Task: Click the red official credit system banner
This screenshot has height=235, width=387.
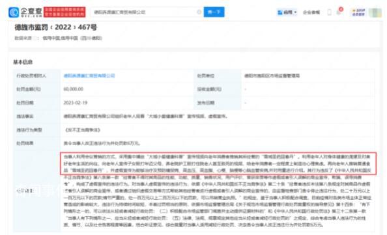Action: pos(64,12)
